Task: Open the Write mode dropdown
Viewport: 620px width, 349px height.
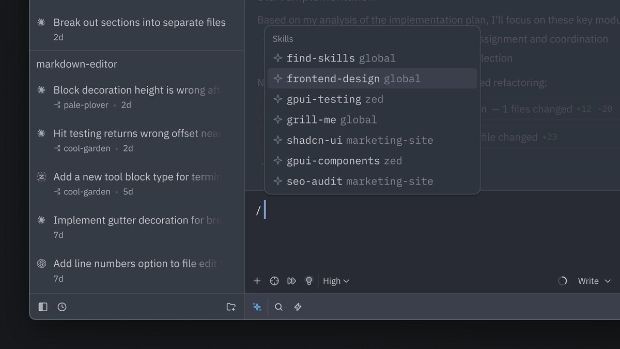Action: coord(594,281)
